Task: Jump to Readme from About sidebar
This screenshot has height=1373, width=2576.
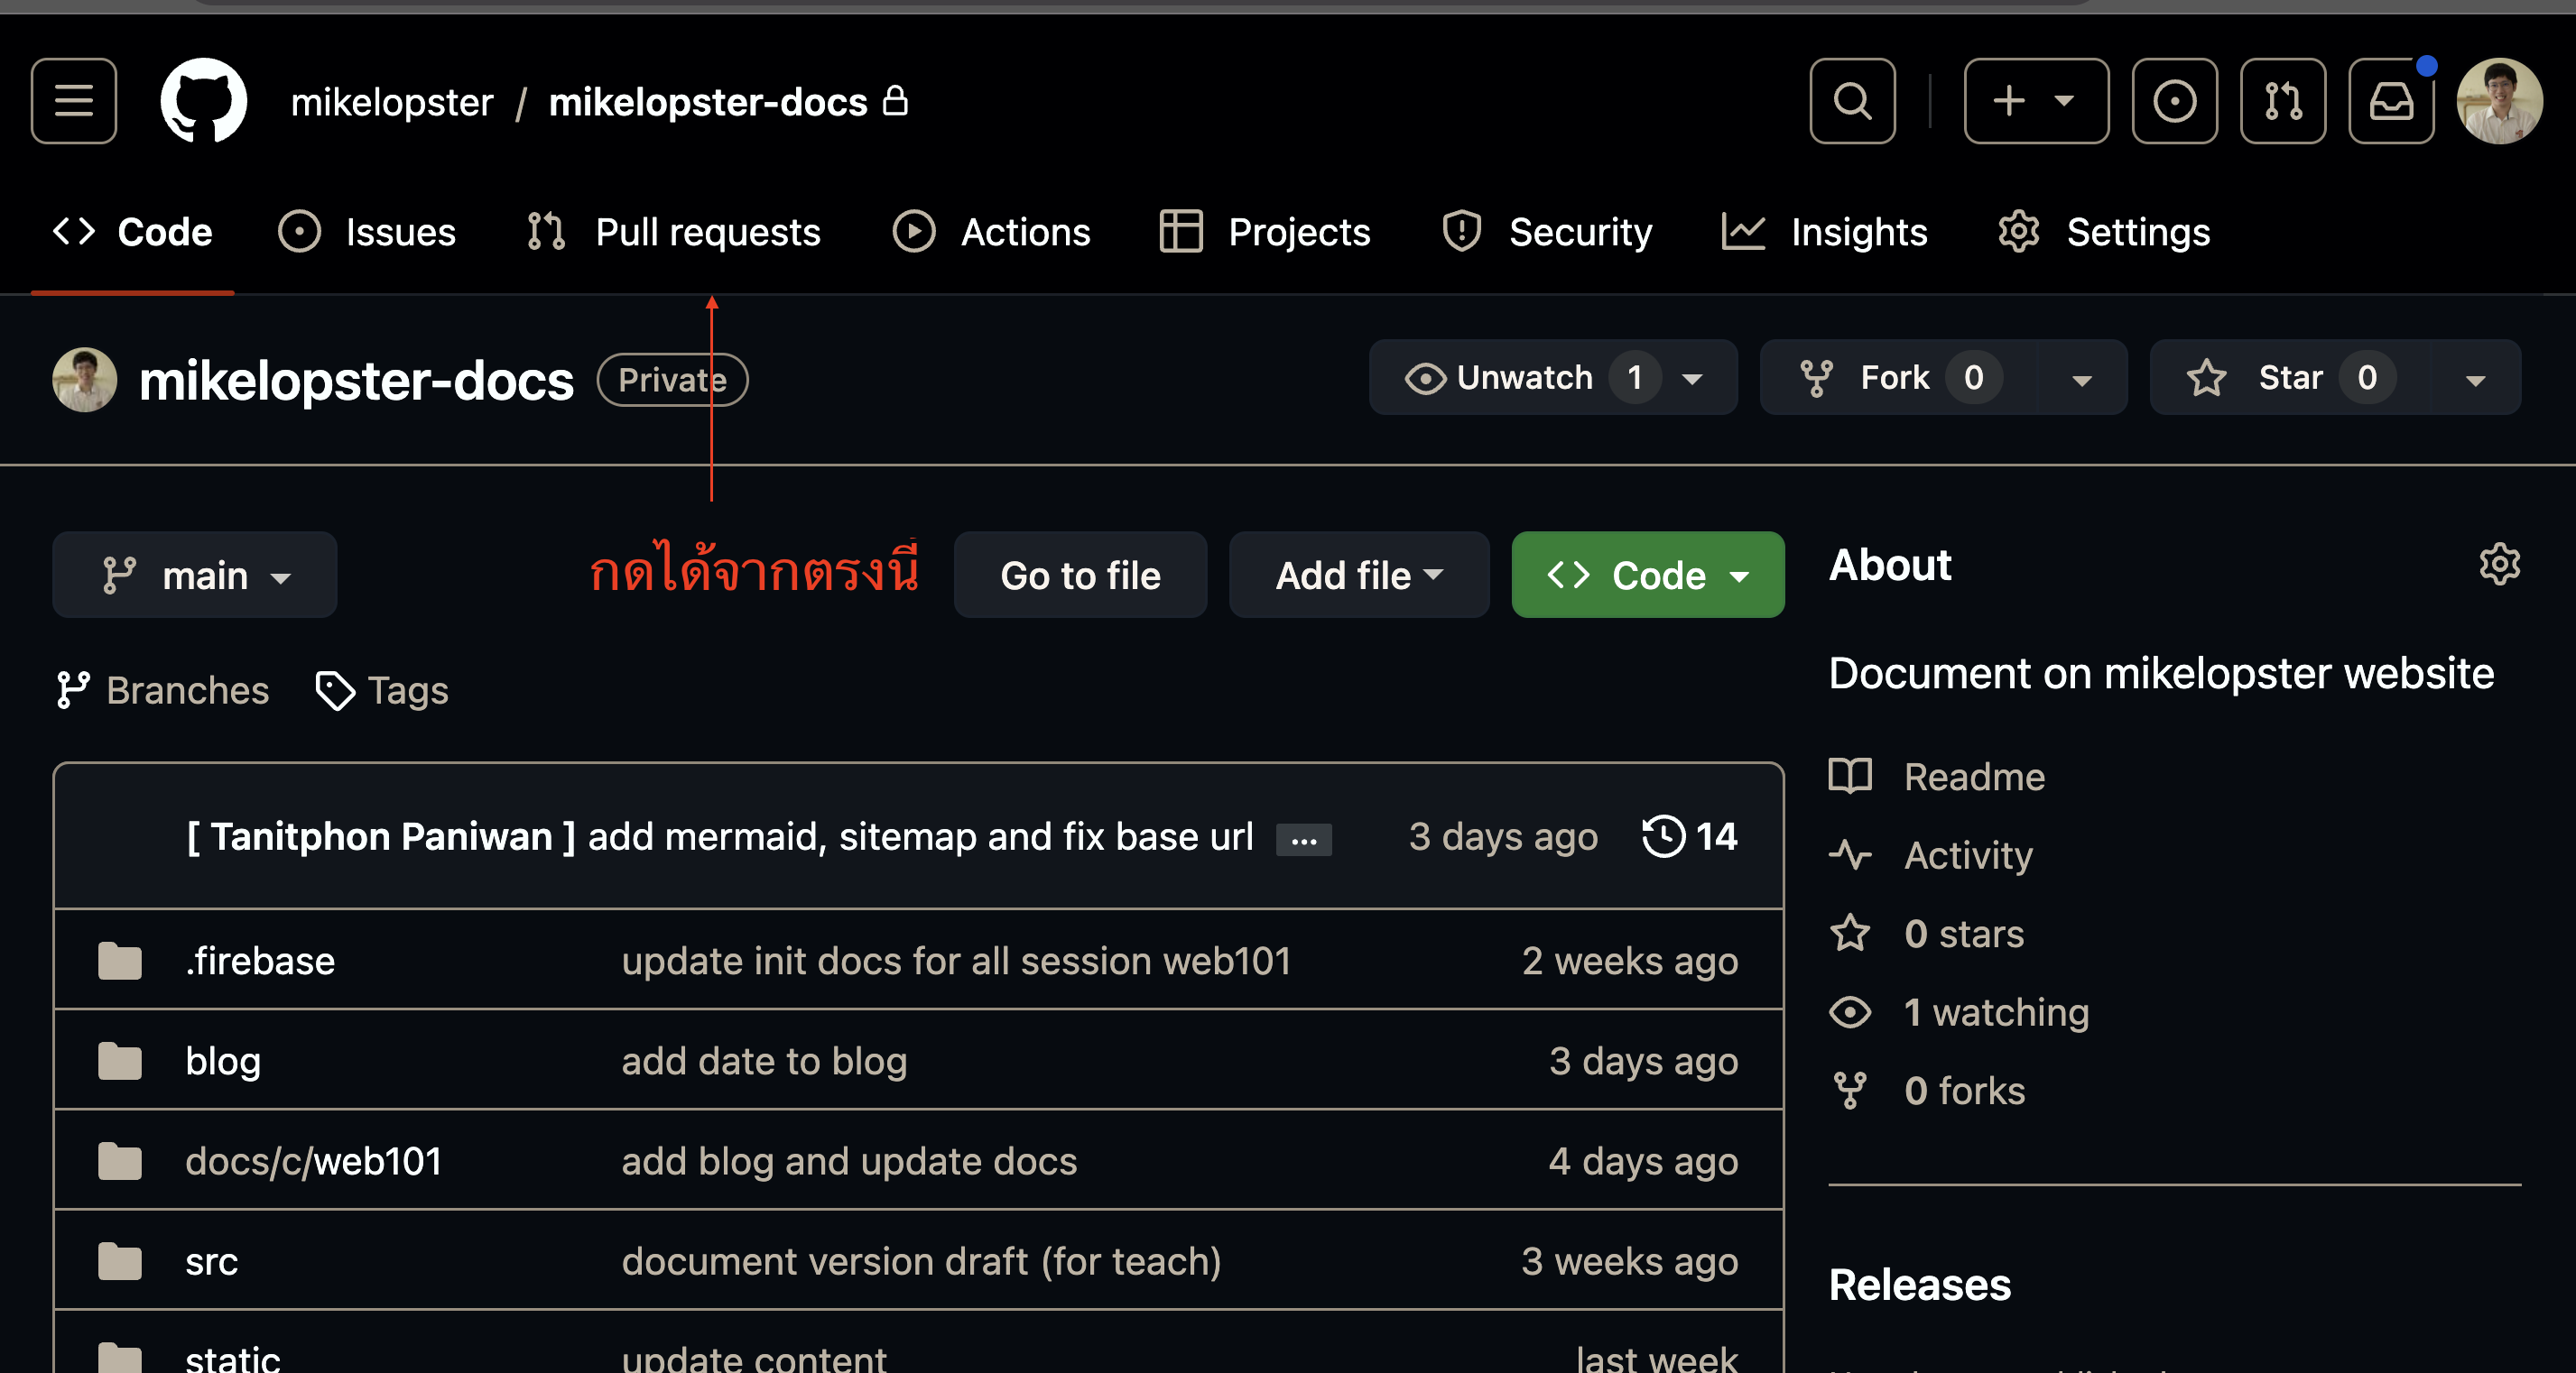Action: (1937, 777)
